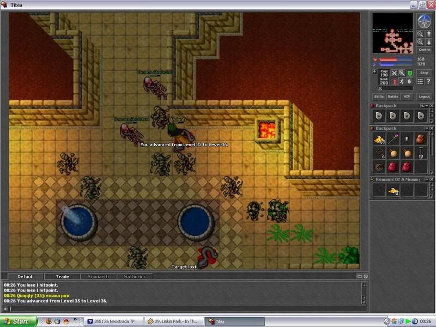Open the quest log list icon

click(x=420, y=81)
